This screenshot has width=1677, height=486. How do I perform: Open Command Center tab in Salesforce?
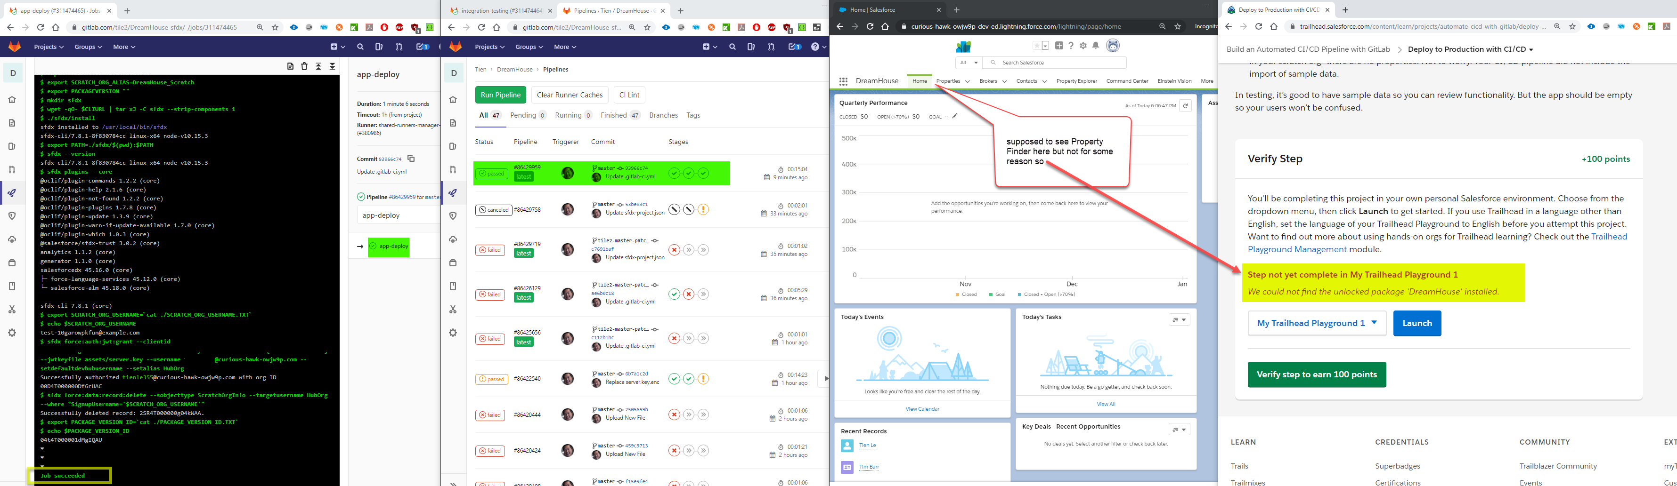pos(1127,81)
